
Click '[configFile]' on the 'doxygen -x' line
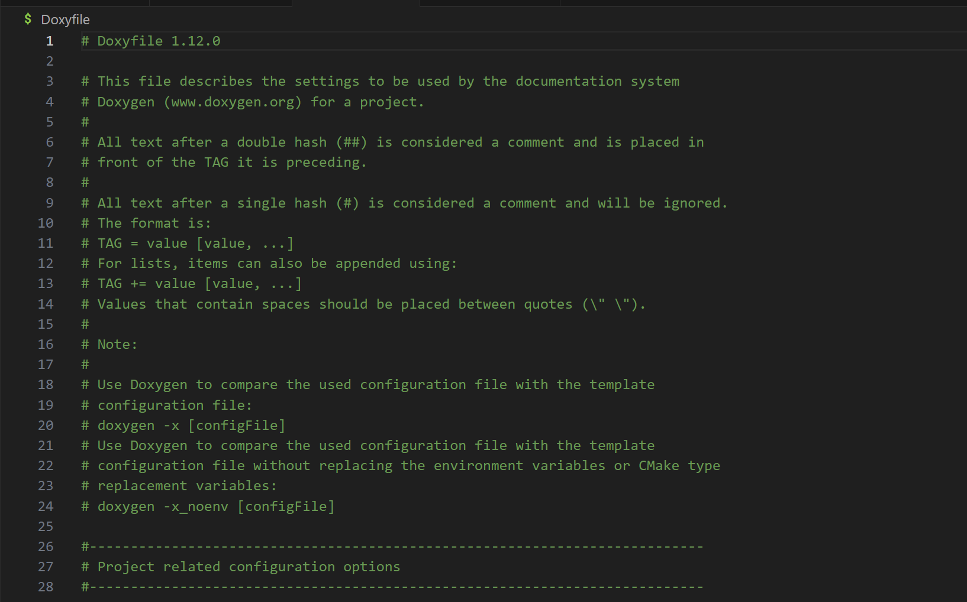pos(237,425)
